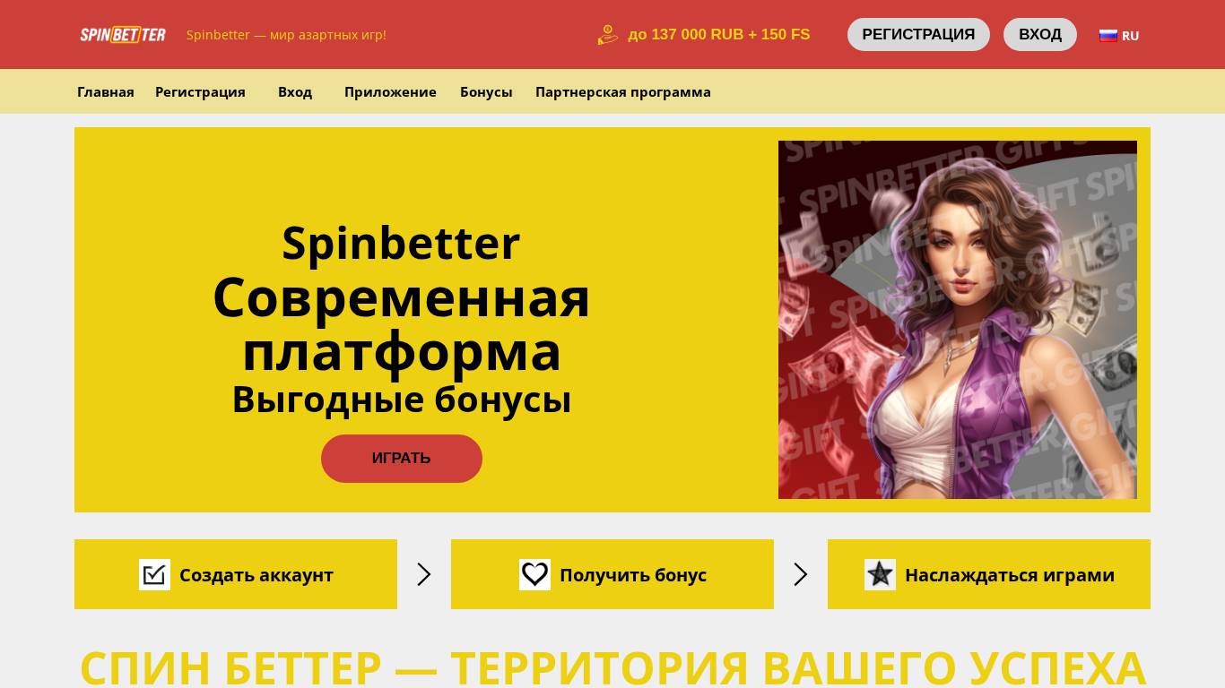Click the ВХОД button in header
This screenshot has width=1225, height=688.
1040,34
